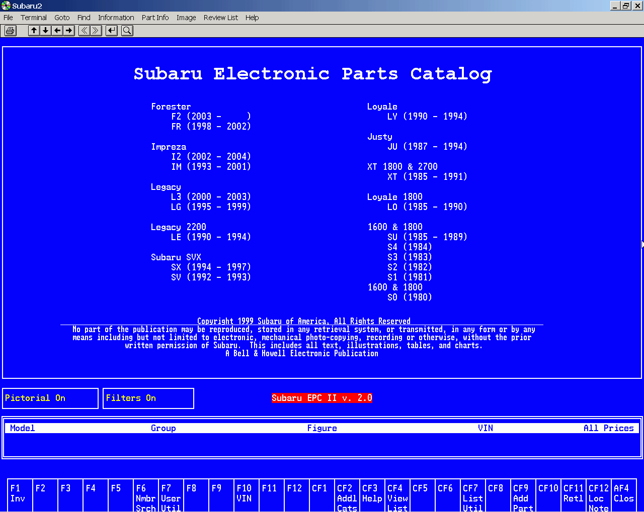Click the double left chevron toolbar button
The width and height of the screenshot is (644, 512).
click(84, 31)
